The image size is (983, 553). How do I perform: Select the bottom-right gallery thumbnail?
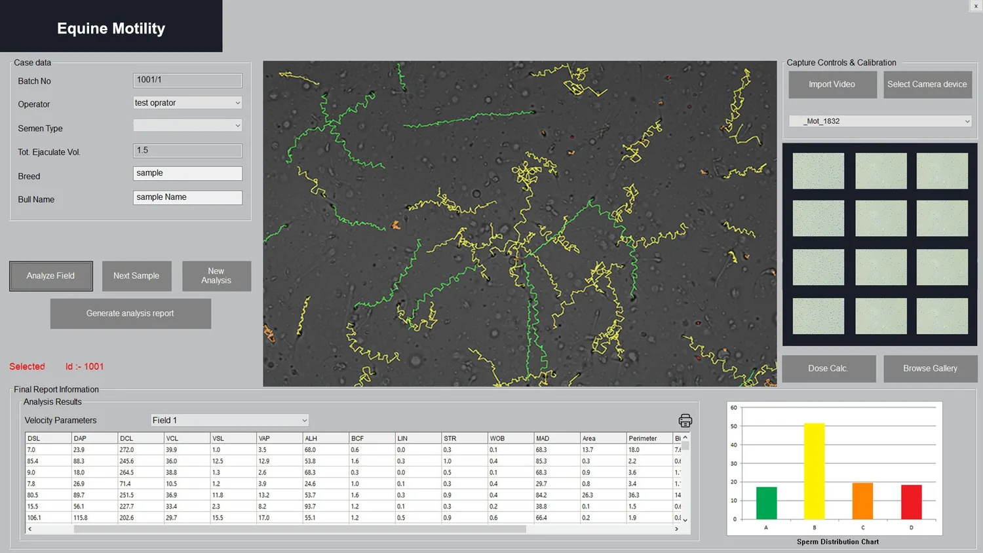[942, 315]
